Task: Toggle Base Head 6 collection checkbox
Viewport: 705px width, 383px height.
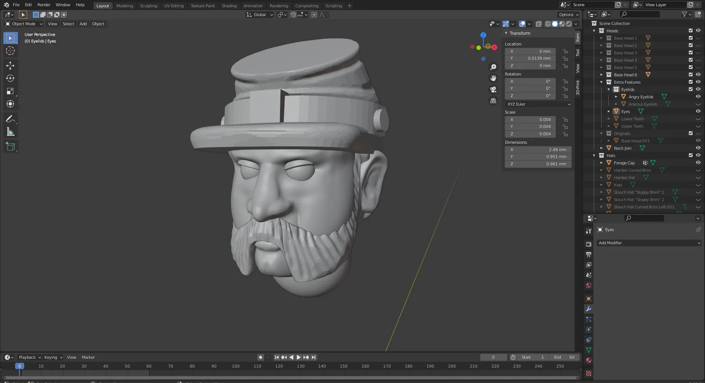Action: pos(691,75)
